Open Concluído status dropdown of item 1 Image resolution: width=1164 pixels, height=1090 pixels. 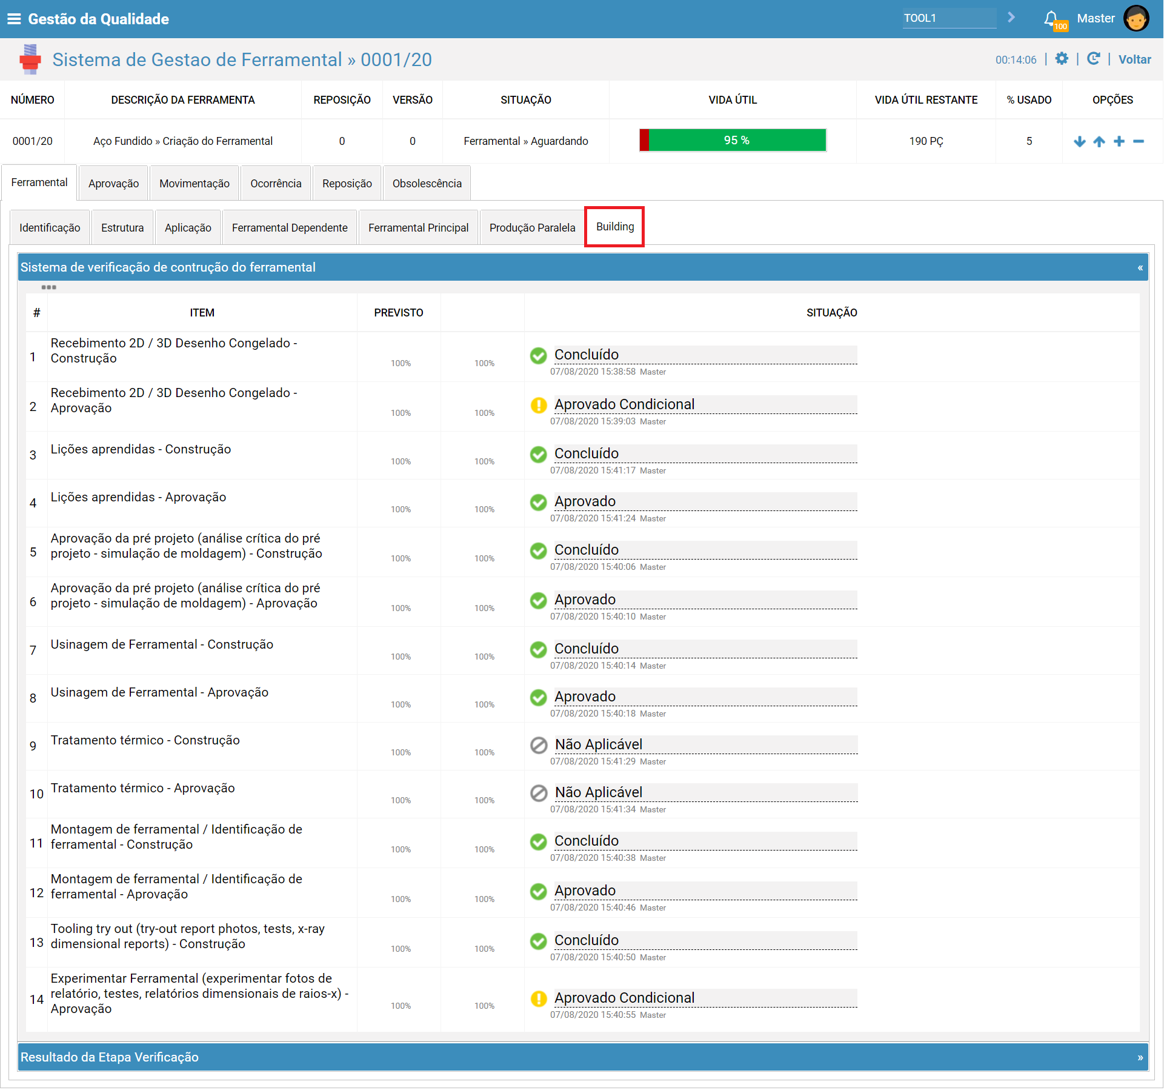pyautogui.click(x=705, y=355)
